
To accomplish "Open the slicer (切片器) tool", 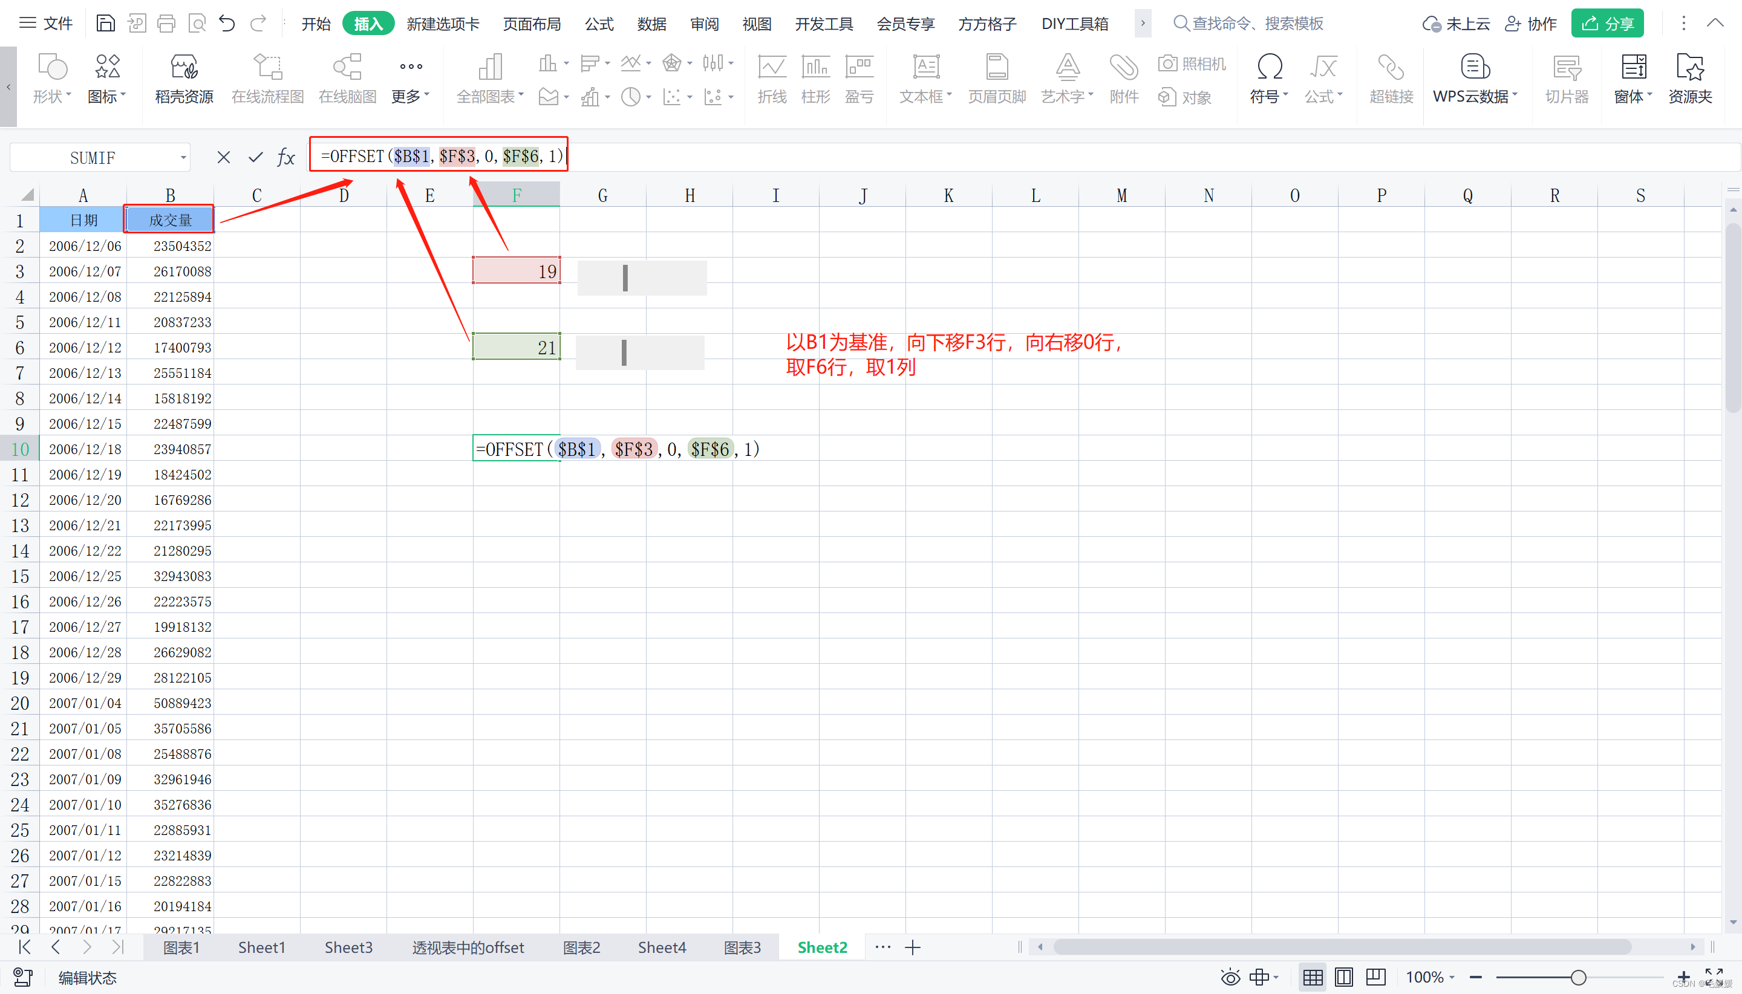I will pyautogui.click(x=1567, y=79).
